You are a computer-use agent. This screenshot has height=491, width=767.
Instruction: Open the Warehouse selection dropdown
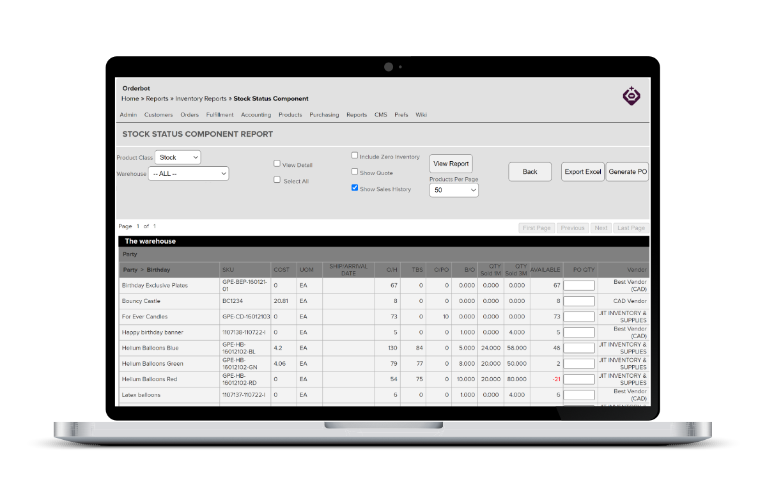point(188,173)
